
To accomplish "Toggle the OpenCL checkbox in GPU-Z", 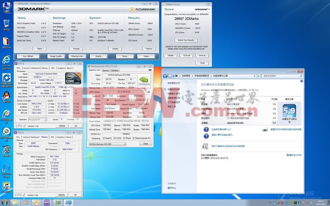I will click(x=104, y=138).
